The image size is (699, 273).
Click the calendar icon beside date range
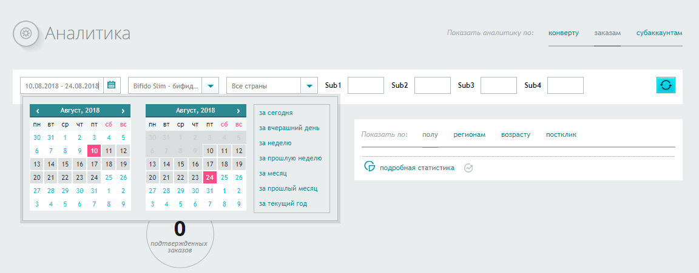tap(112, 85)
